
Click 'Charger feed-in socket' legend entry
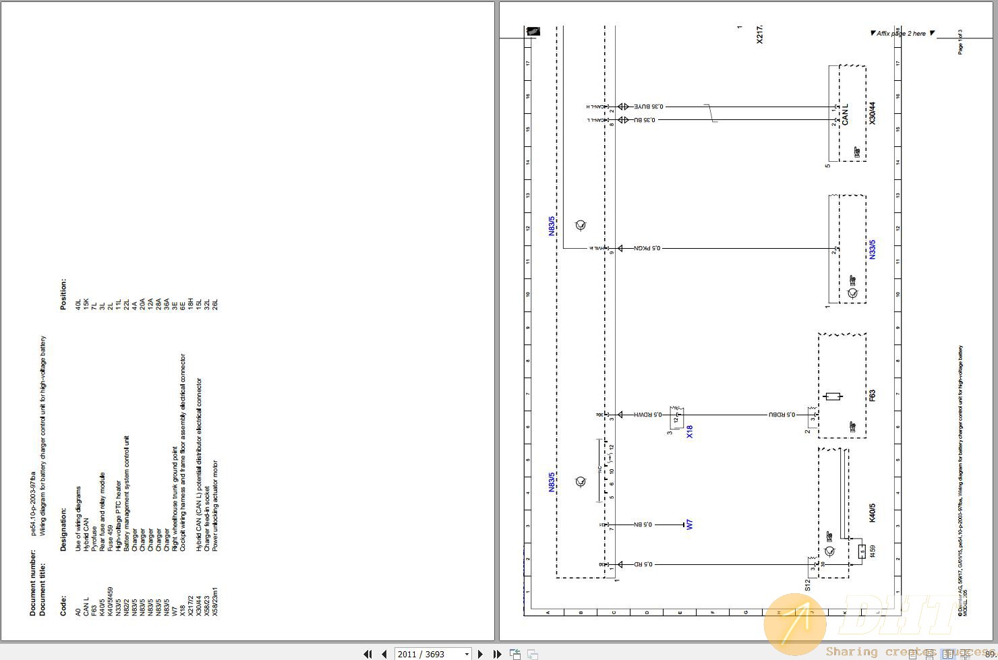click(206, 519)
